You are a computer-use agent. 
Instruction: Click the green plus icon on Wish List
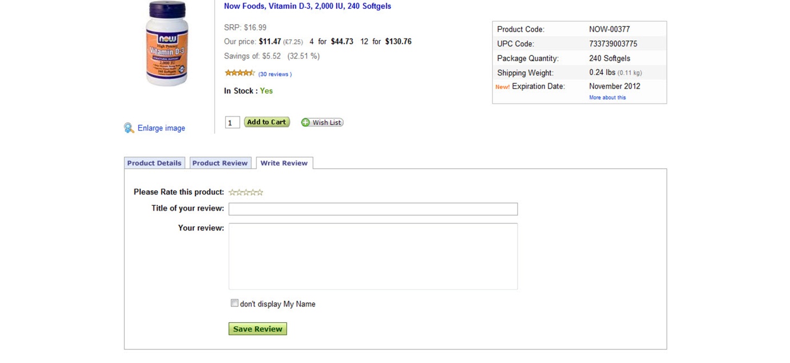point(306,123)
